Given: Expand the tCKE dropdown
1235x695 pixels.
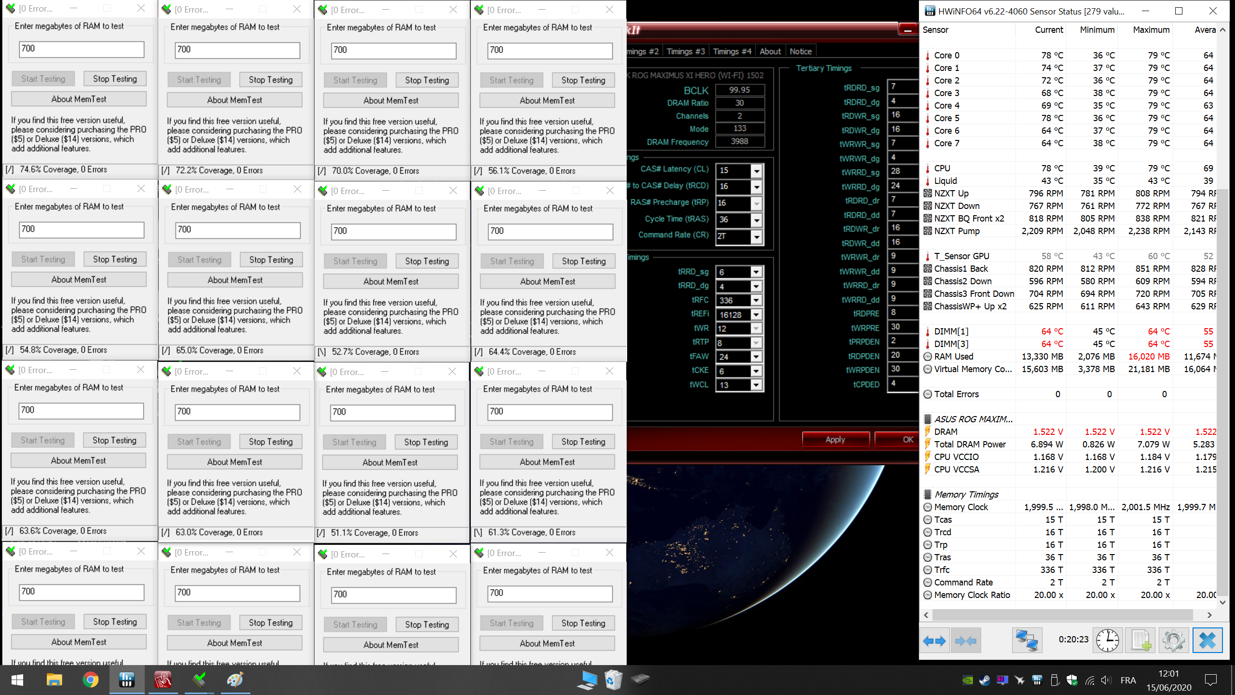Looking at the screenshot, I should tap(756, 371).
